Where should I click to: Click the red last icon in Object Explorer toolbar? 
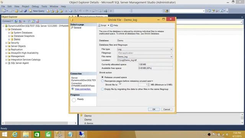(x=38, y=21)
